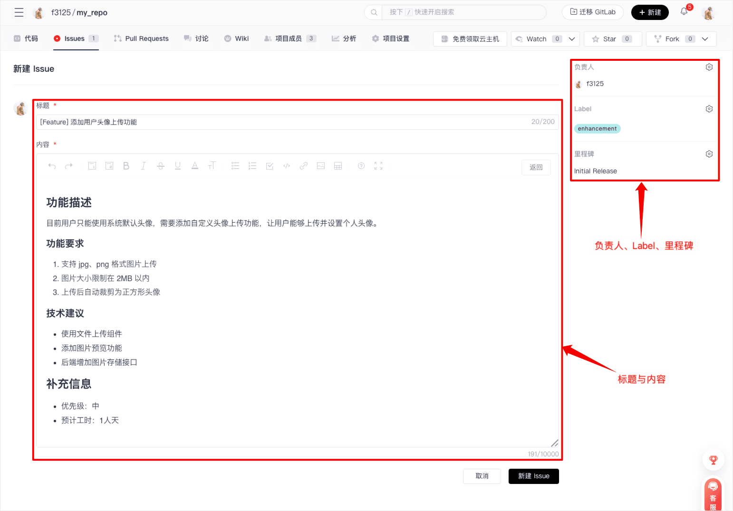This screenshot has height=511, width=733.
Task: Insert an image via the image icon
Action: pos(321,166)
